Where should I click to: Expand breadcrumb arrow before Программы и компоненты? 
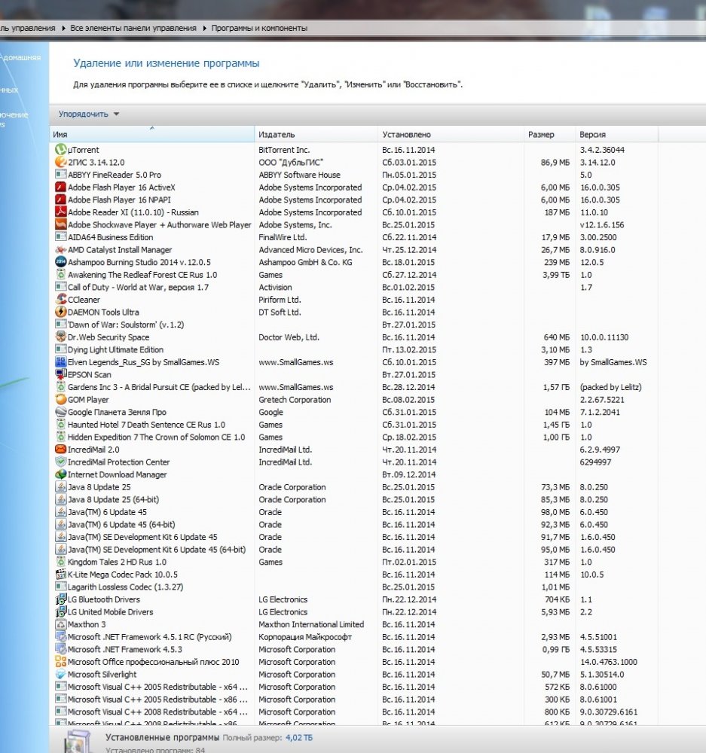tap(204, 29)
